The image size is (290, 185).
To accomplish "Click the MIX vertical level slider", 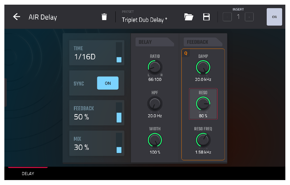I will (x=119, y=143).
